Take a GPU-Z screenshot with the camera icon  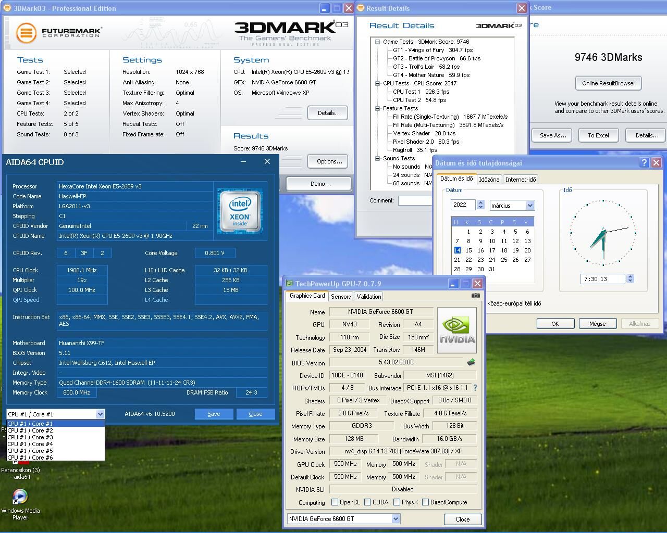pyautogui.click(x=475, y=296)
